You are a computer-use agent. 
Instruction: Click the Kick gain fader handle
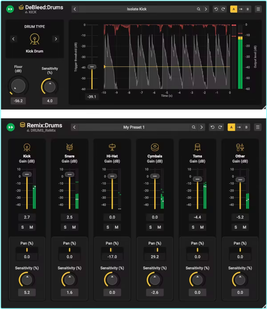[x=27, y=175]
